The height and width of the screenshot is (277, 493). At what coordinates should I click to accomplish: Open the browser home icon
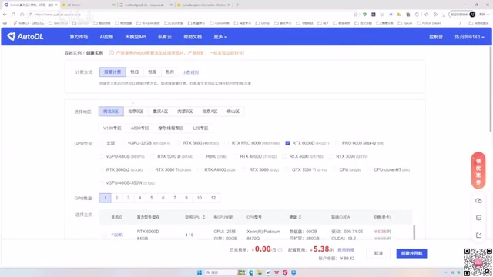tap(22, 15)
